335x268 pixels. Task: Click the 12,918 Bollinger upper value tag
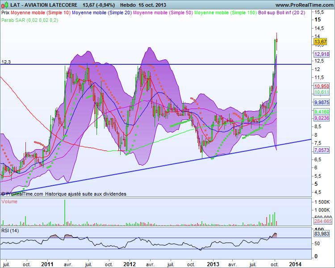(x=322, y=54)
